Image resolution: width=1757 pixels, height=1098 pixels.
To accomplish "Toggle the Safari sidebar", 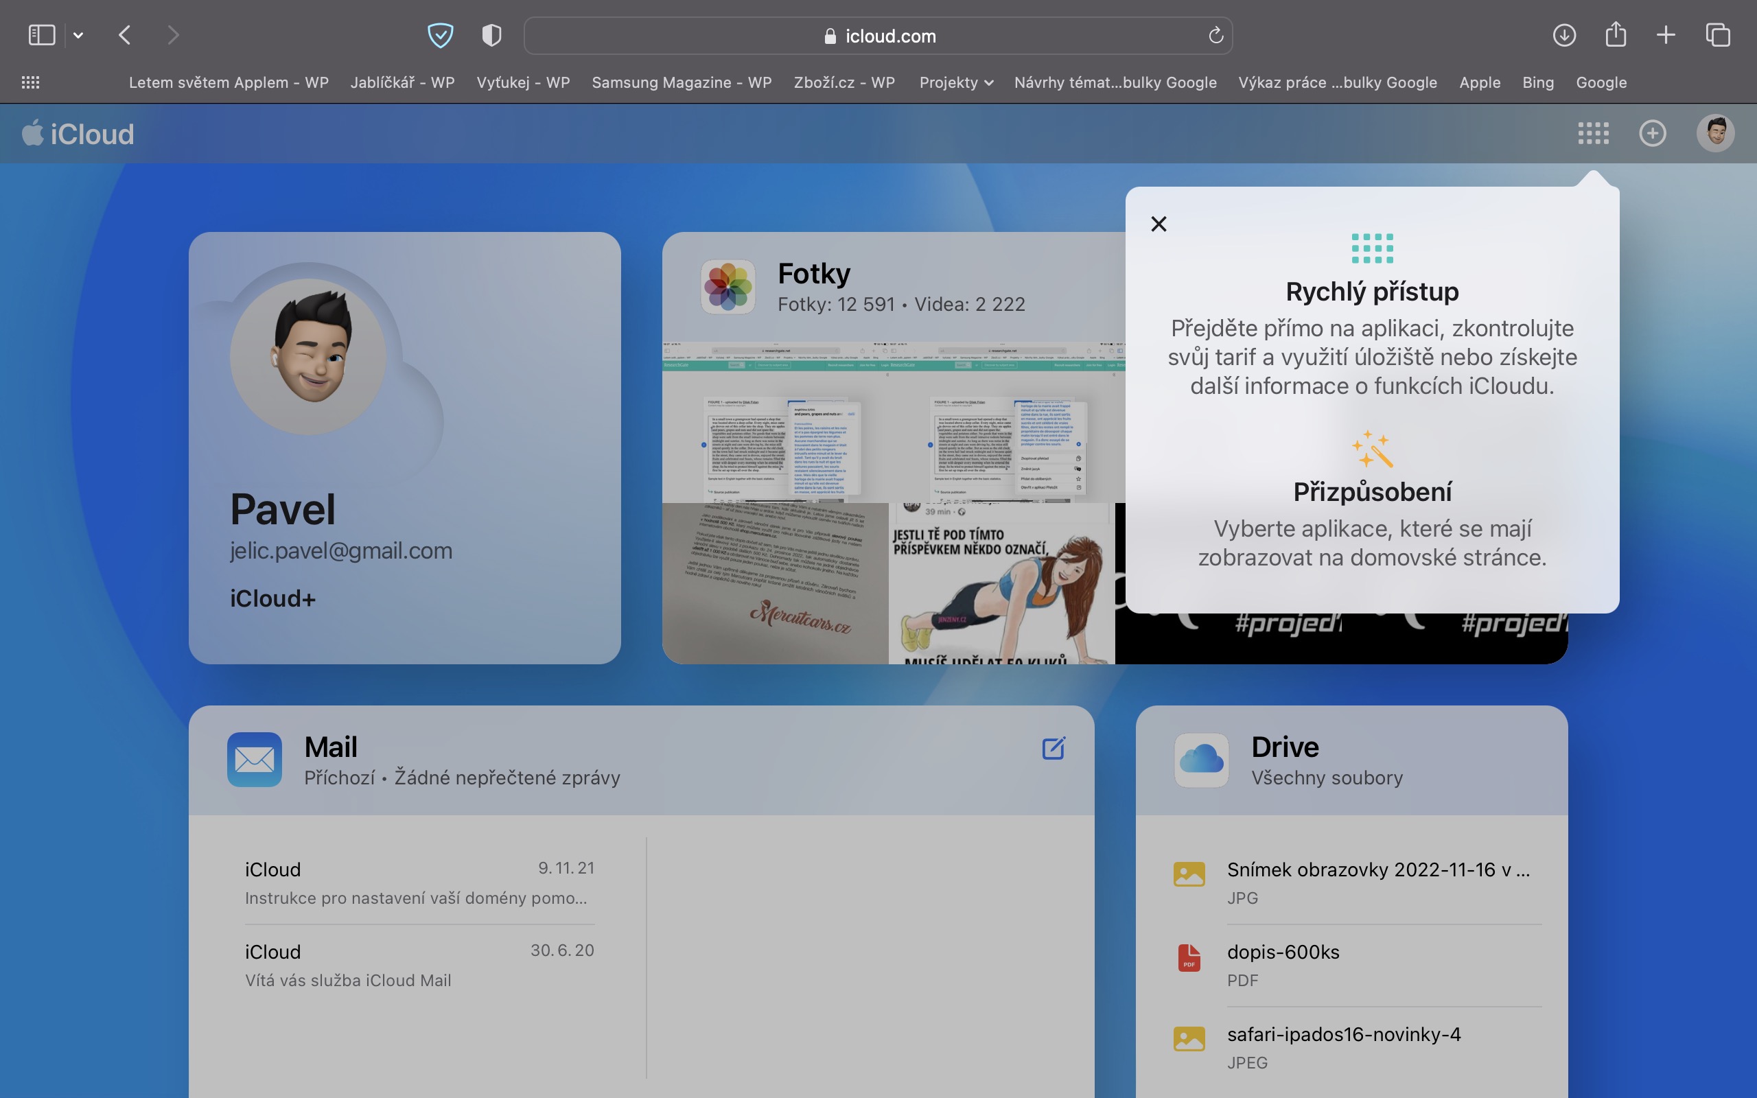I will 41,35.
